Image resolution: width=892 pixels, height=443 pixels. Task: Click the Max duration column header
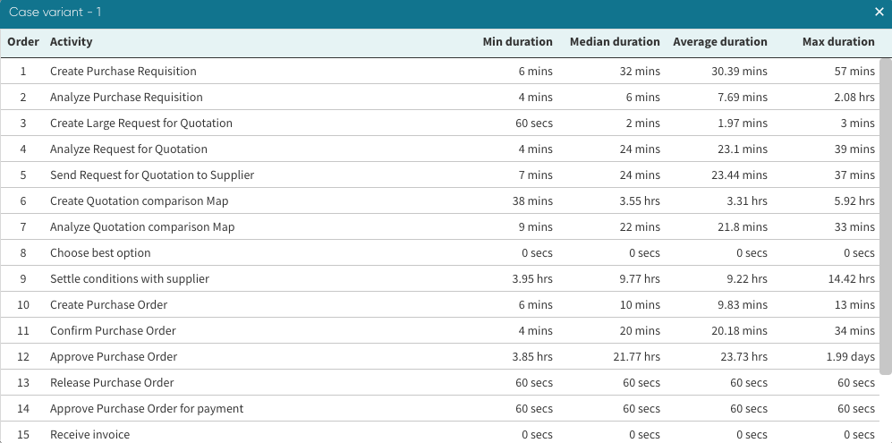(838, 42)
